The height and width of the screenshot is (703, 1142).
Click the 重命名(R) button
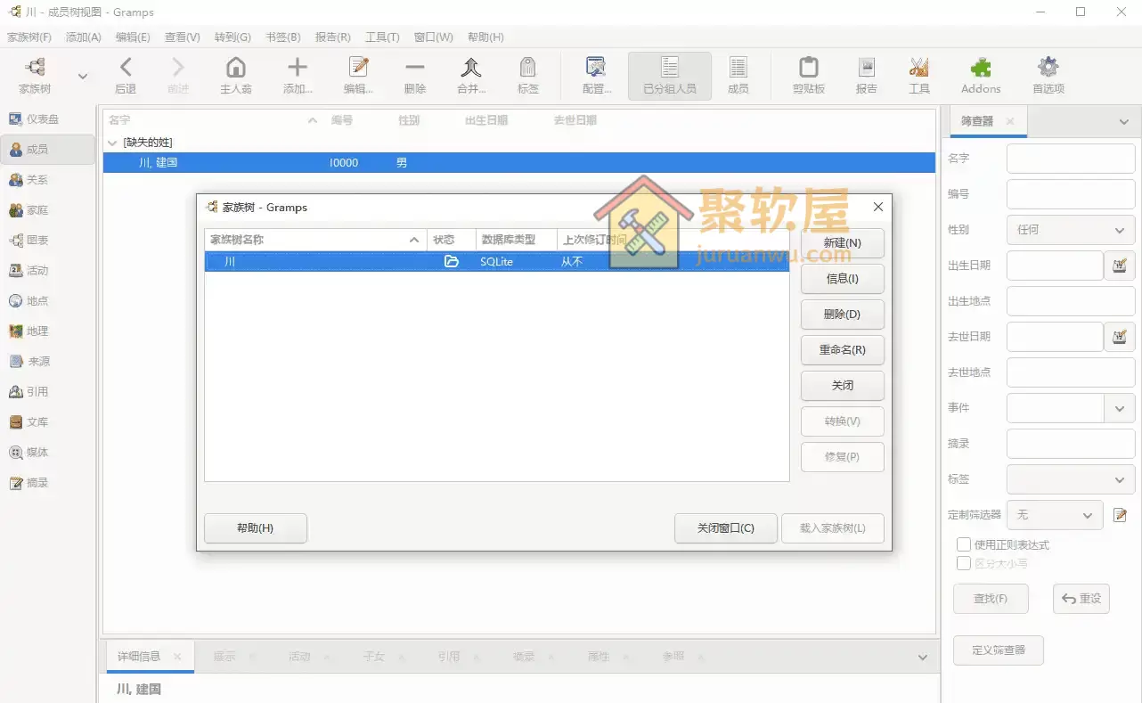coord(842,349)
